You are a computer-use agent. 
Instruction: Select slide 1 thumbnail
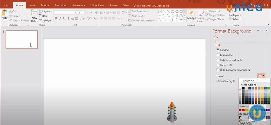[x=22, y=40]
